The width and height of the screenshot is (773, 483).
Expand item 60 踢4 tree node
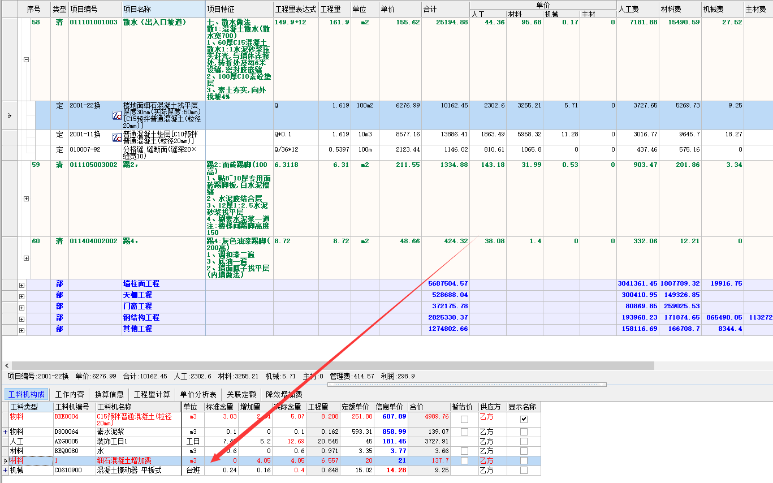tap(26, 258)
